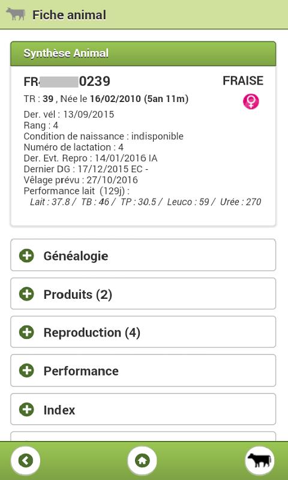
Task: Click the animal ID ending 0239
Action: click(x=67, y=82)
